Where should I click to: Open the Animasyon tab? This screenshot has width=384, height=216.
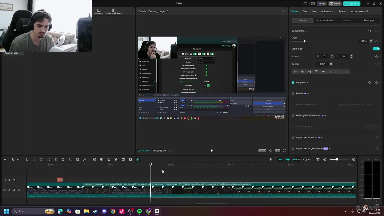pos(327,11)
